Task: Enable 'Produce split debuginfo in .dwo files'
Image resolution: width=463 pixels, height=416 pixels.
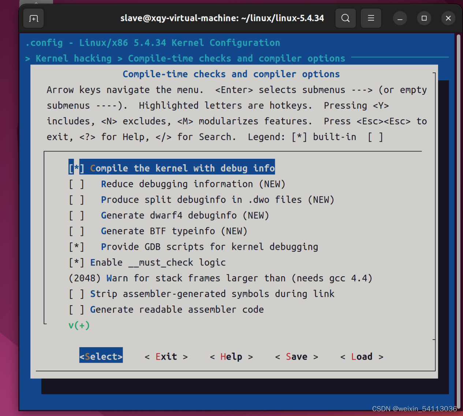Action: [201, 199]
